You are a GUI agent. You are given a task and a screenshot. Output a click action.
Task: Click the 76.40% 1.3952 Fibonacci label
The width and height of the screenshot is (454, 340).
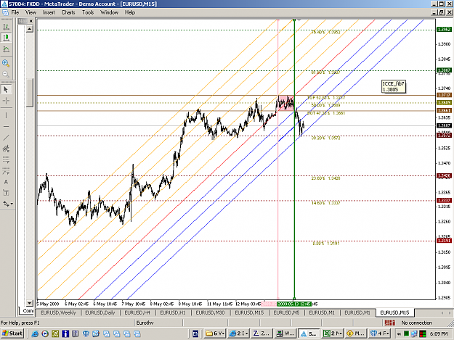coord(325,32)
